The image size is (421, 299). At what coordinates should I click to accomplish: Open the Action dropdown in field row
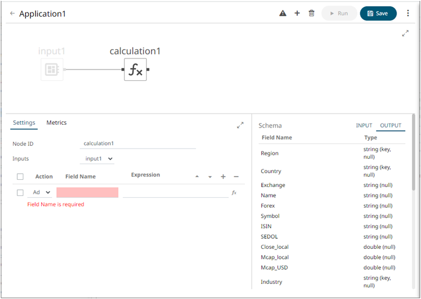pyautogui.click(x=39, y=193)
